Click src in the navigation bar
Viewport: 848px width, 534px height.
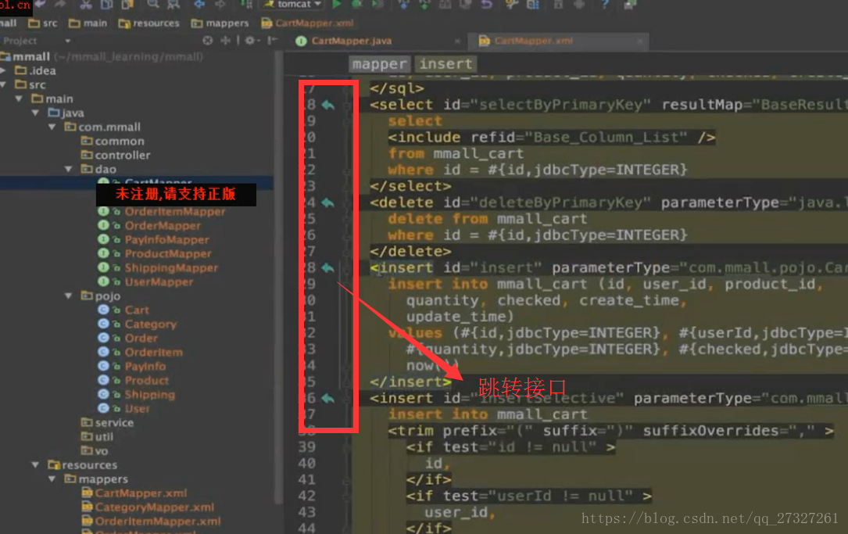click(43, 23)
